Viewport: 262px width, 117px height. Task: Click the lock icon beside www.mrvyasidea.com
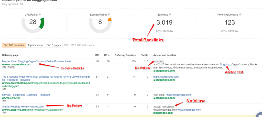pyautogui.click(x=3, y=64)
